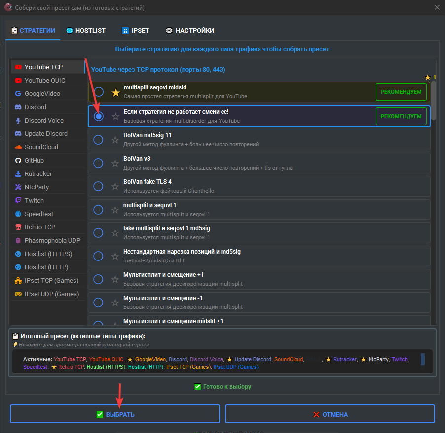This screenshot has height=433, width=445.
Task: Star the BolVan fake TLS 4 strategy
Action: tap(115, 187)
